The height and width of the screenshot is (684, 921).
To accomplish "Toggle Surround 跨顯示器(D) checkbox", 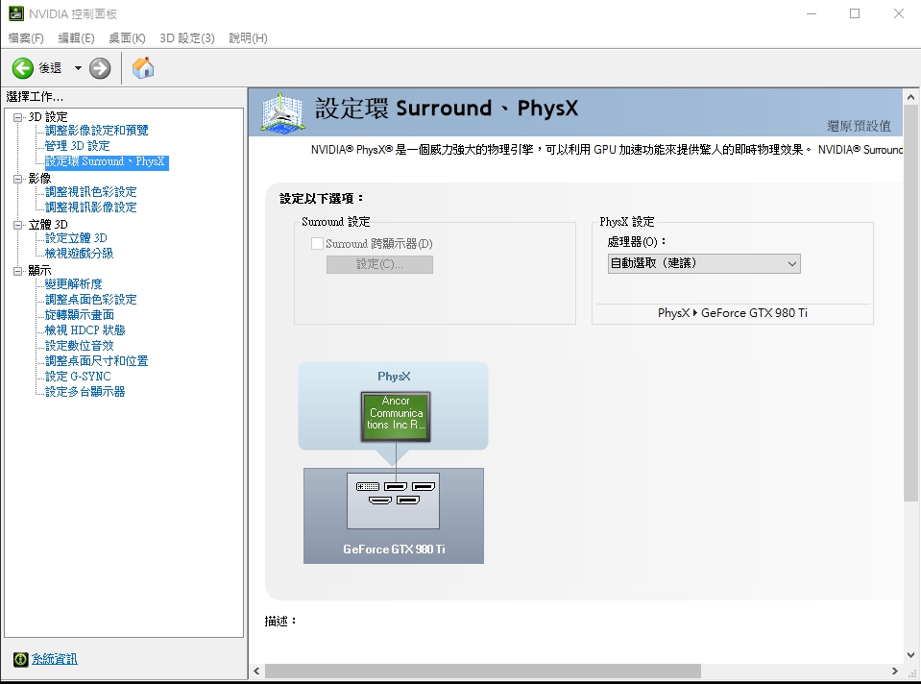I will coord(317,243).
